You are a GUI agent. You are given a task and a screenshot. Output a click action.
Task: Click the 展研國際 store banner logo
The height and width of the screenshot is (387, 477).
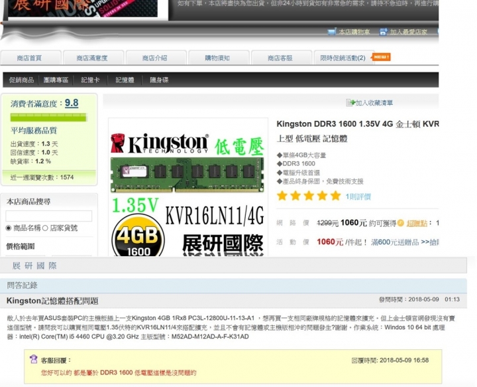point(83,8)
